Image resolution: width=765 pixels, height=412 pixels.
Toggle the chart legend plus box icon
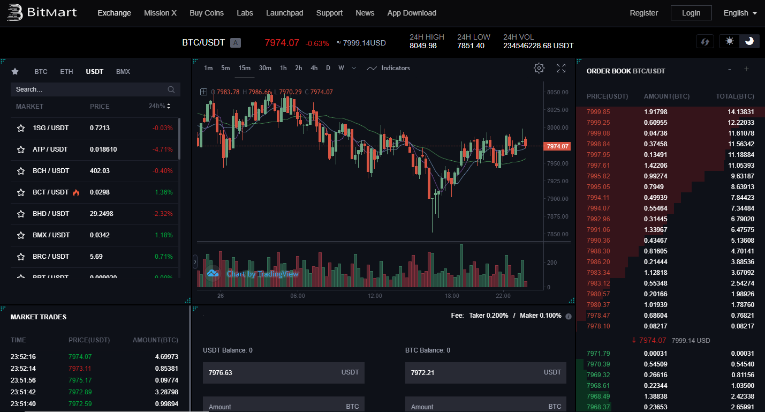pos(203,92)
